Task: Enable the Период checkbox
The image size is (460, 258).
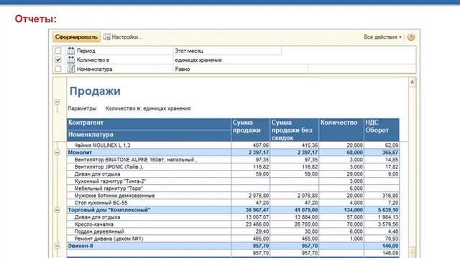Action: [x=58, y=51]
